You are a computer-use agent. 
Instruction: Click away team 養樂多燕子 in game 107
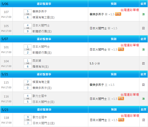(x=40, y=11)
